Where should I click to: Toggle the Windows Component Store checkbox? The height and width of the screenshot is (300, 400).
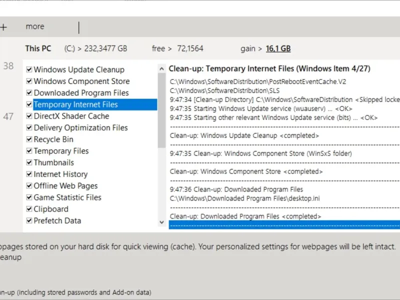29,81
